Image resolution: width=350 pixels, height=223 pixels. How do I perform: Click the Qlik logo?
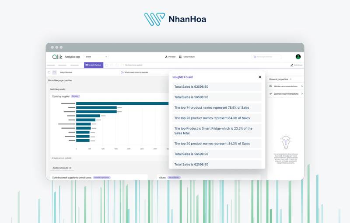(57, 57)
